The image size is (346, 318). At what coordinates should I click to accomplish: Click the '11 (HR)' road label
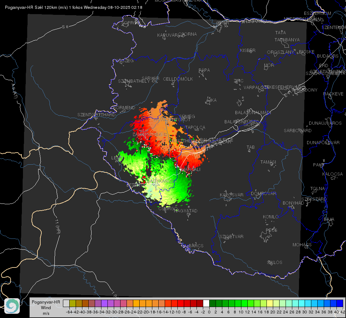pos(58,226)
